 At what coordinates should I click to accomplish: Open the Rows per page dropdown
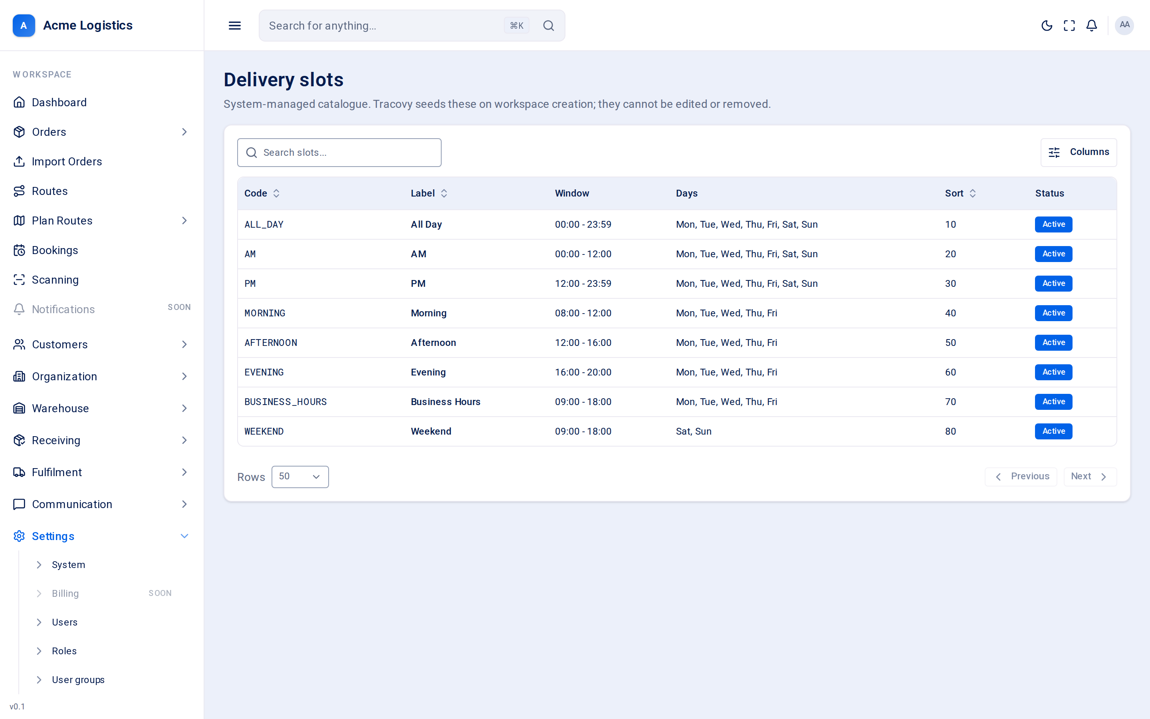[300, 477]
